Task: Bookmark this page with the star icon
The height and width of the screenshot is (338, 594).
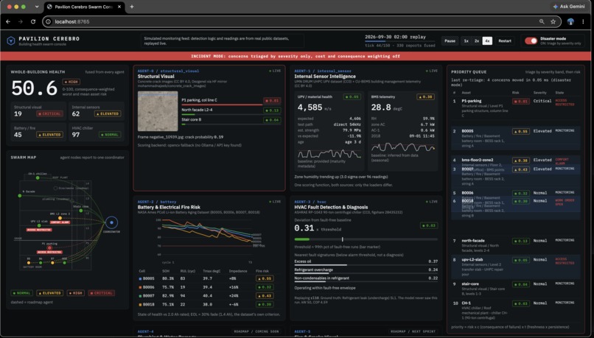Action: point(553,21)
